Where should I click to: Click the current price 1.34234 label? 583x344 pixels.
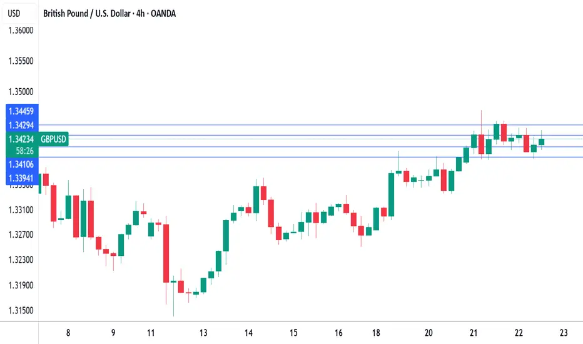tap(21, 139)
